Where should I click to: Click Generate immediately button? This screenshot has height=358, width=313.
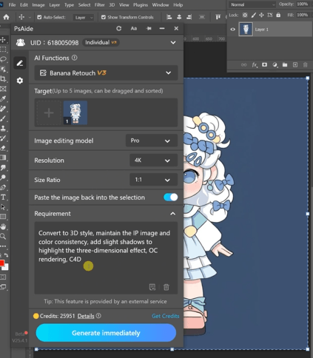pos(106,333)
